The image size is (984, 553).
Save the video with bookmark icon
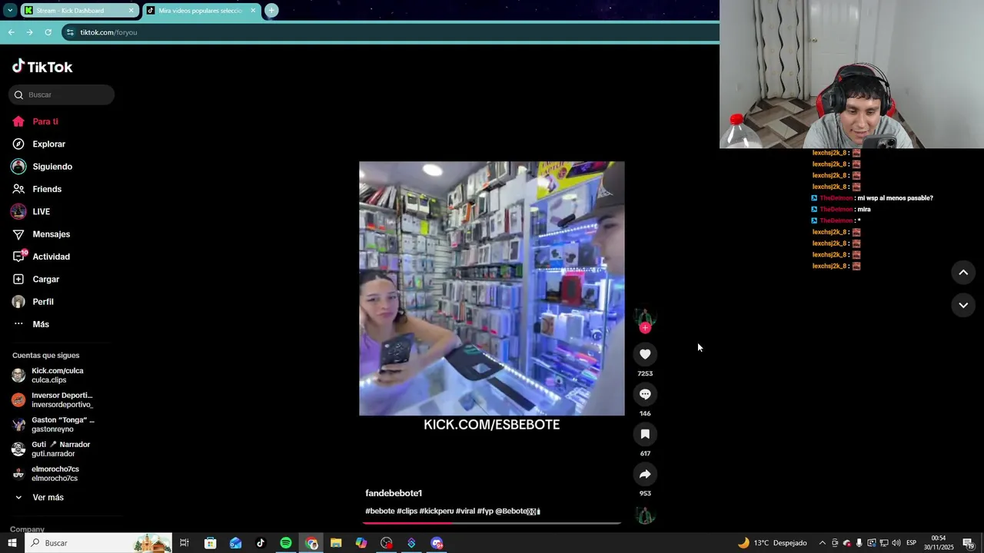[x=645, y=434]
